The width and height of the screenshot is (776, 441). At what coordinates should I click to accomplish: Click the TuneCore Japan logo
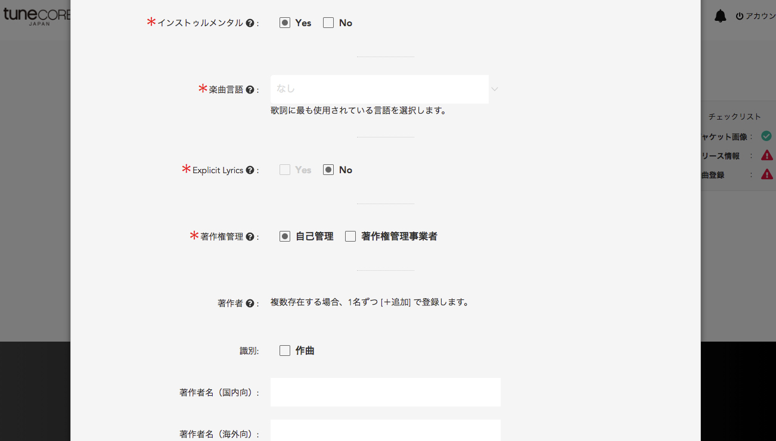[x=36, y=16]
